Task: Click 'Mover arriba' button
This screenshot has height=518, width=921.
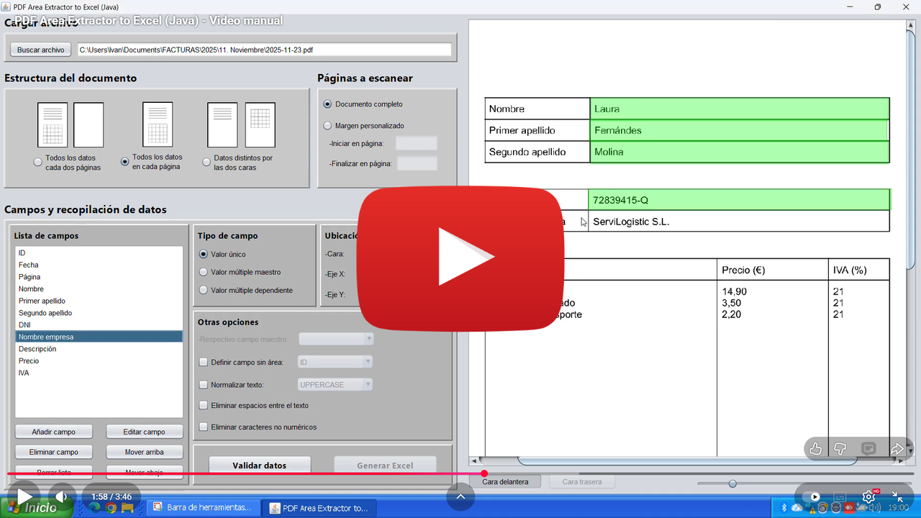Action: 144,453
